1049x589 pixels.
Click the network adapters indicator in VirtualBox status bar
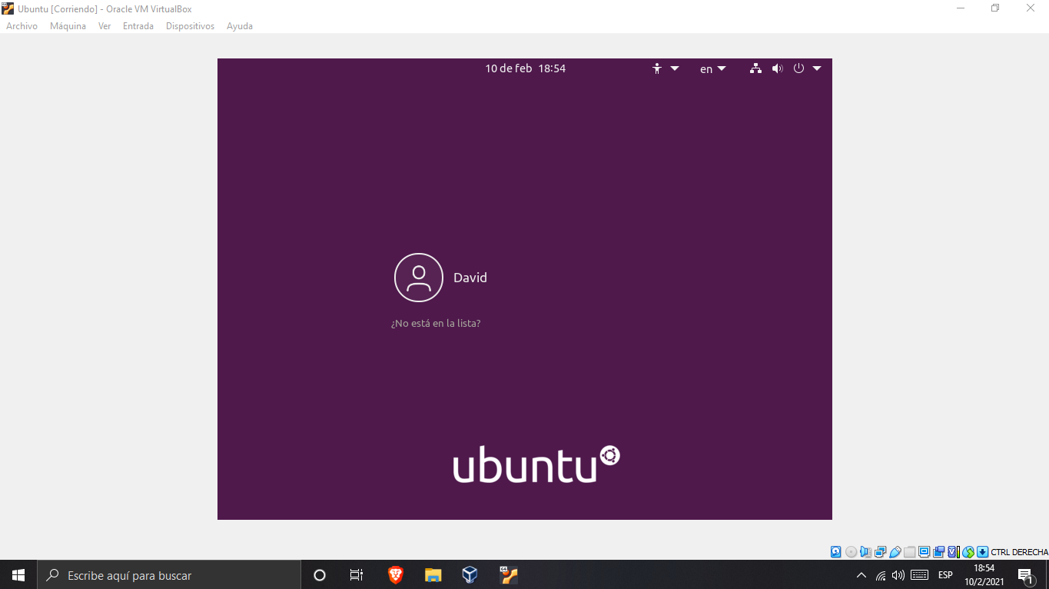[x=880, y=552]
